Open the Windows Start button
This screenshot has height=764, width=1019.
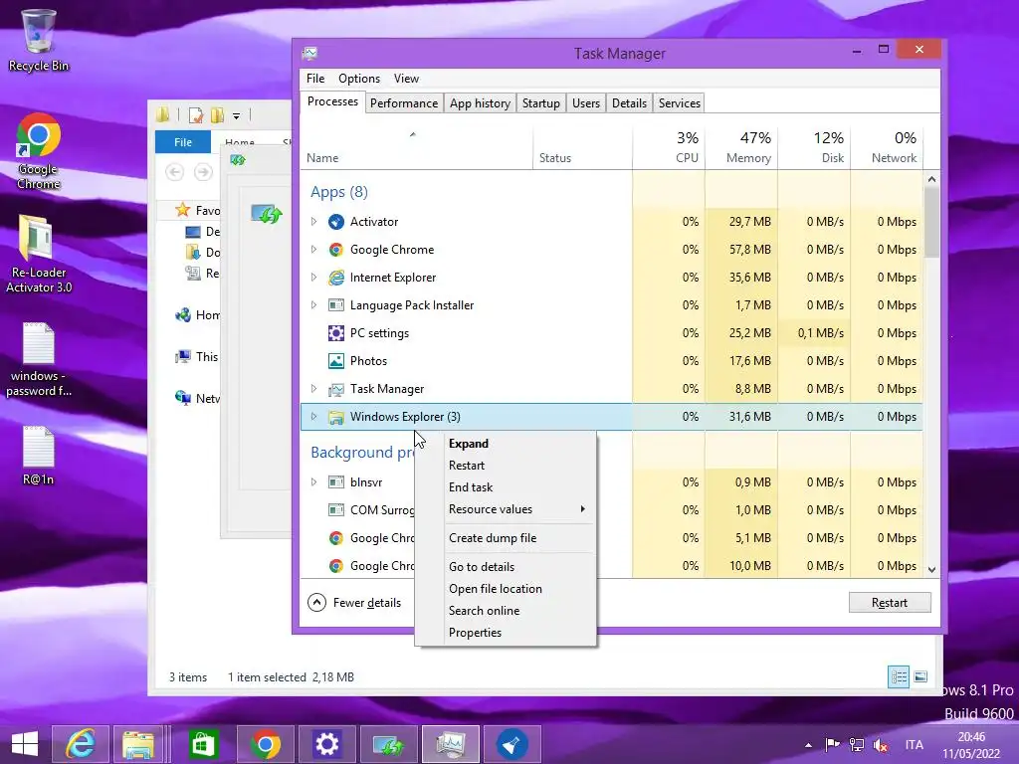pyautogui.click(x=25, y=744)
